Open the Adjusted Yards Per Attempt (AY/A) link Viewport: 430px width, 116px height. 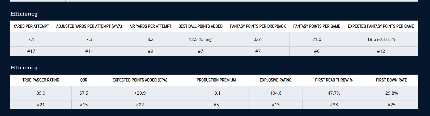[x=89, y=26]
